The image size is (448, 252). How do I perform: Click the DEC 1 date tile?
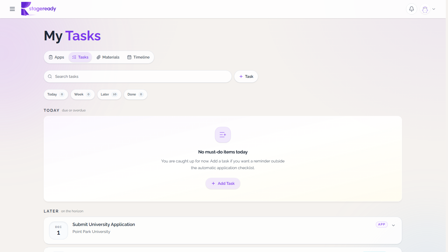point(59,230)
